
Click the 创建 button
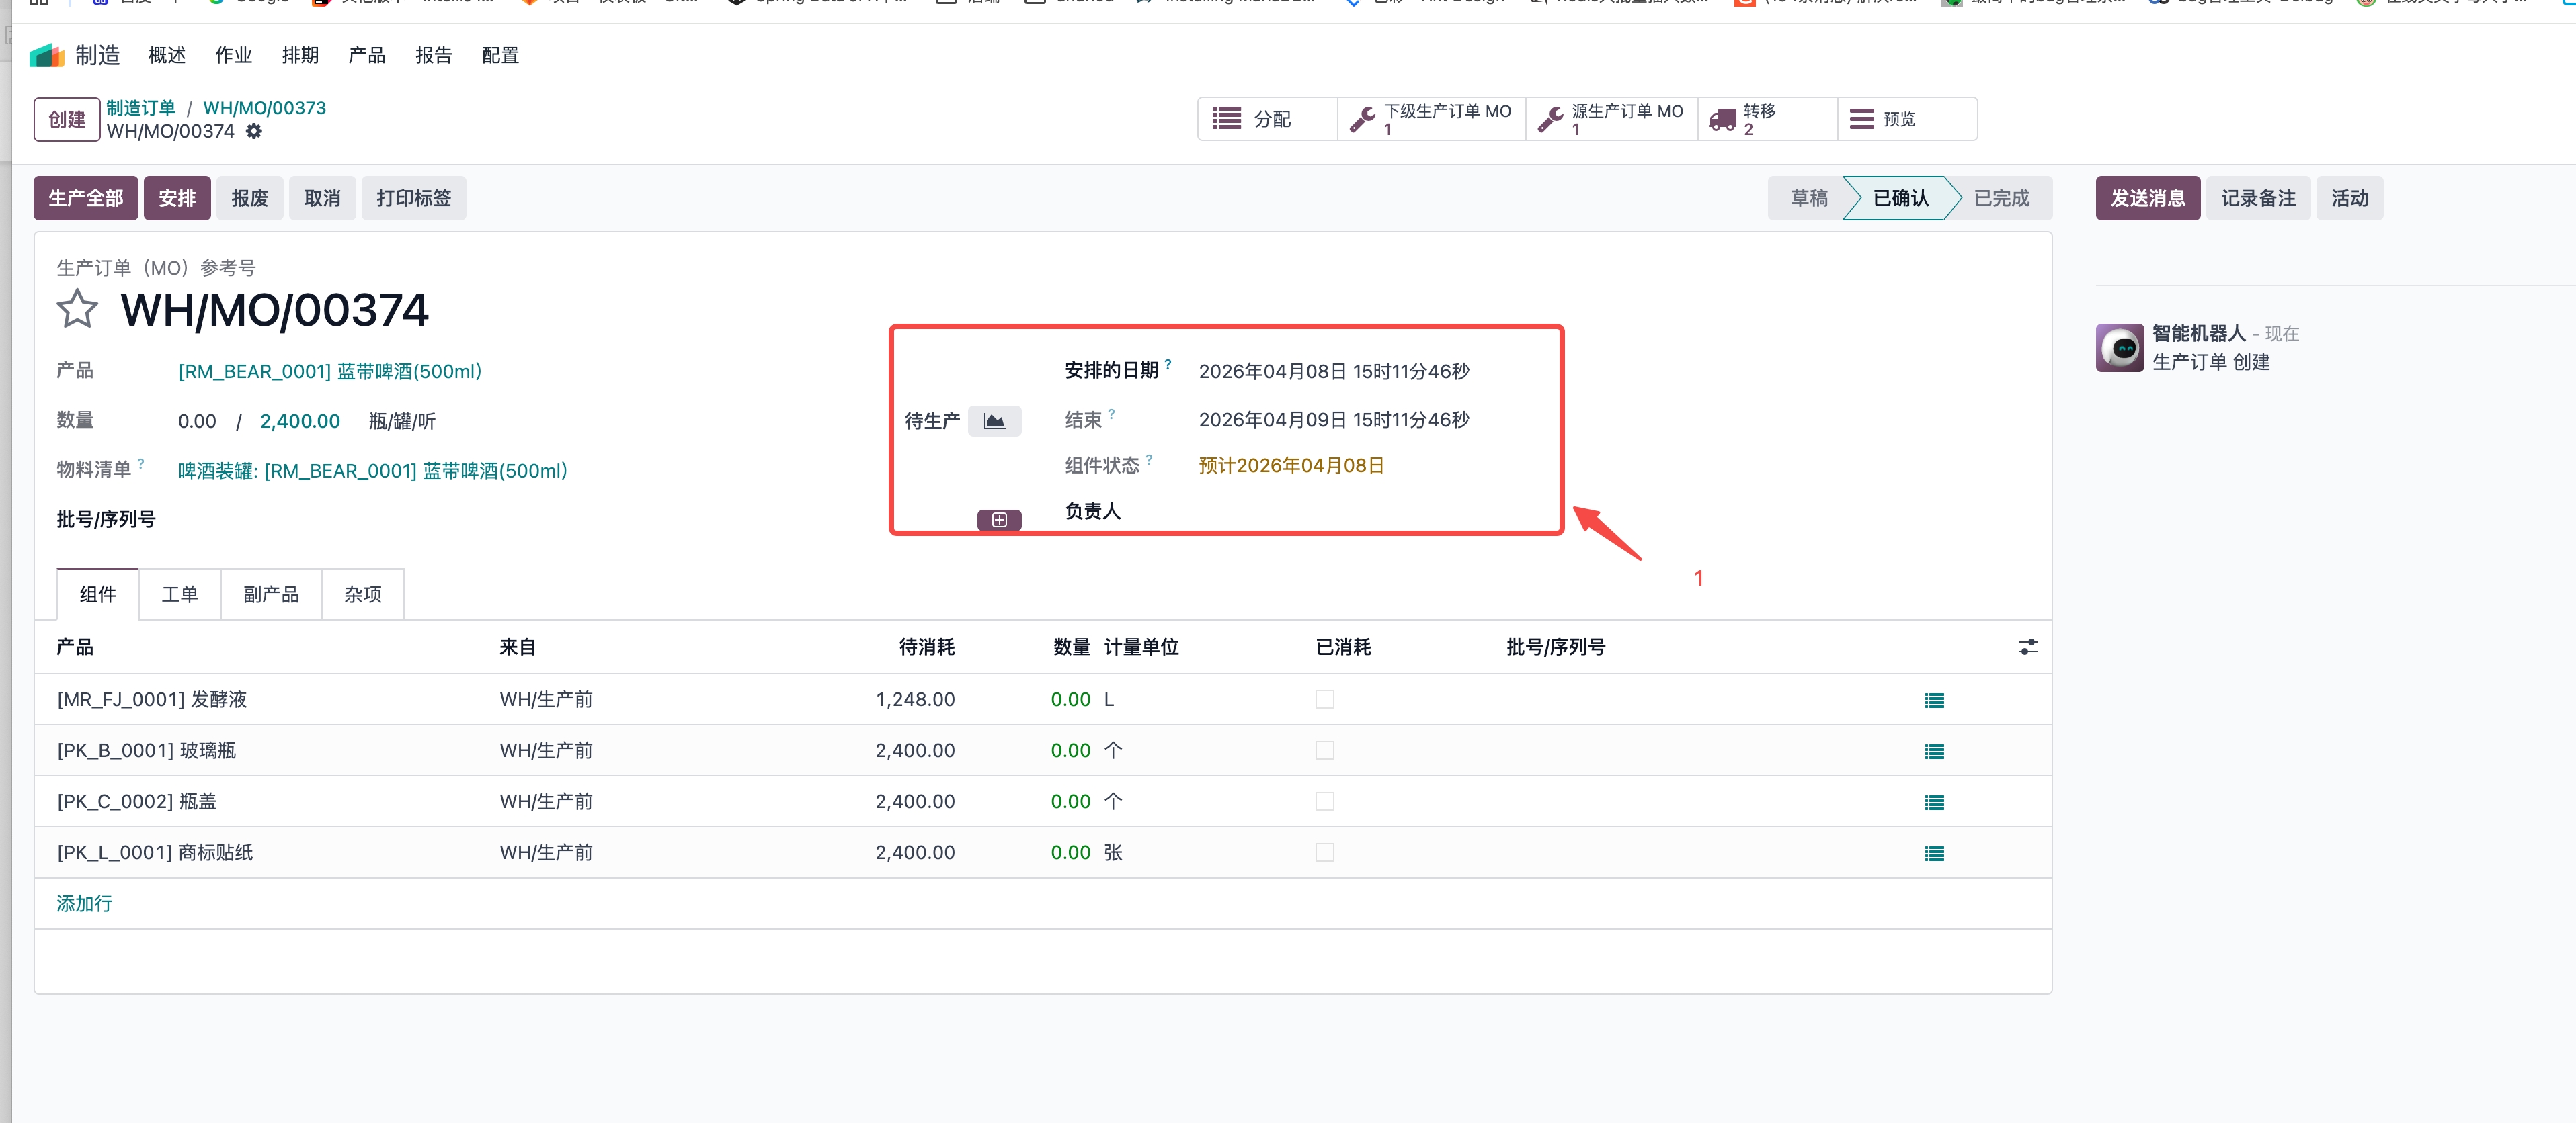[x=67, y=119]
